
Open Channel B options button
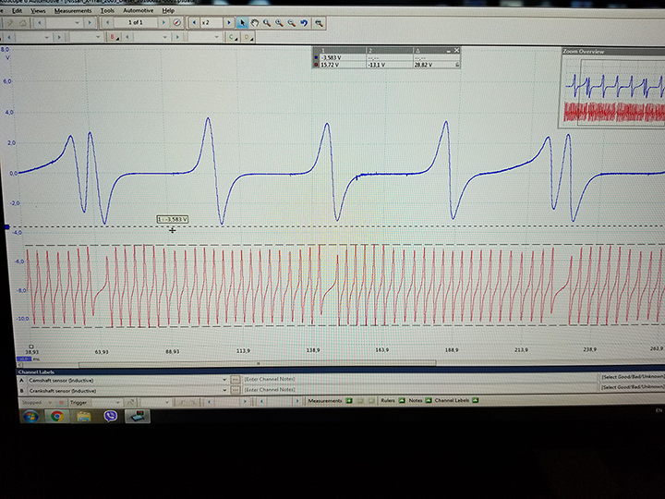click(114, 37)
